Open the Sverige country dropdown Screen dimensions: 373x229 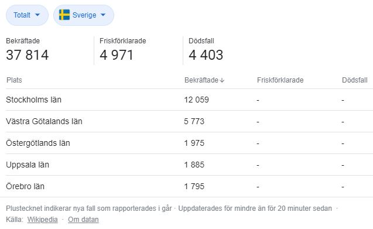tap(84, 15)
